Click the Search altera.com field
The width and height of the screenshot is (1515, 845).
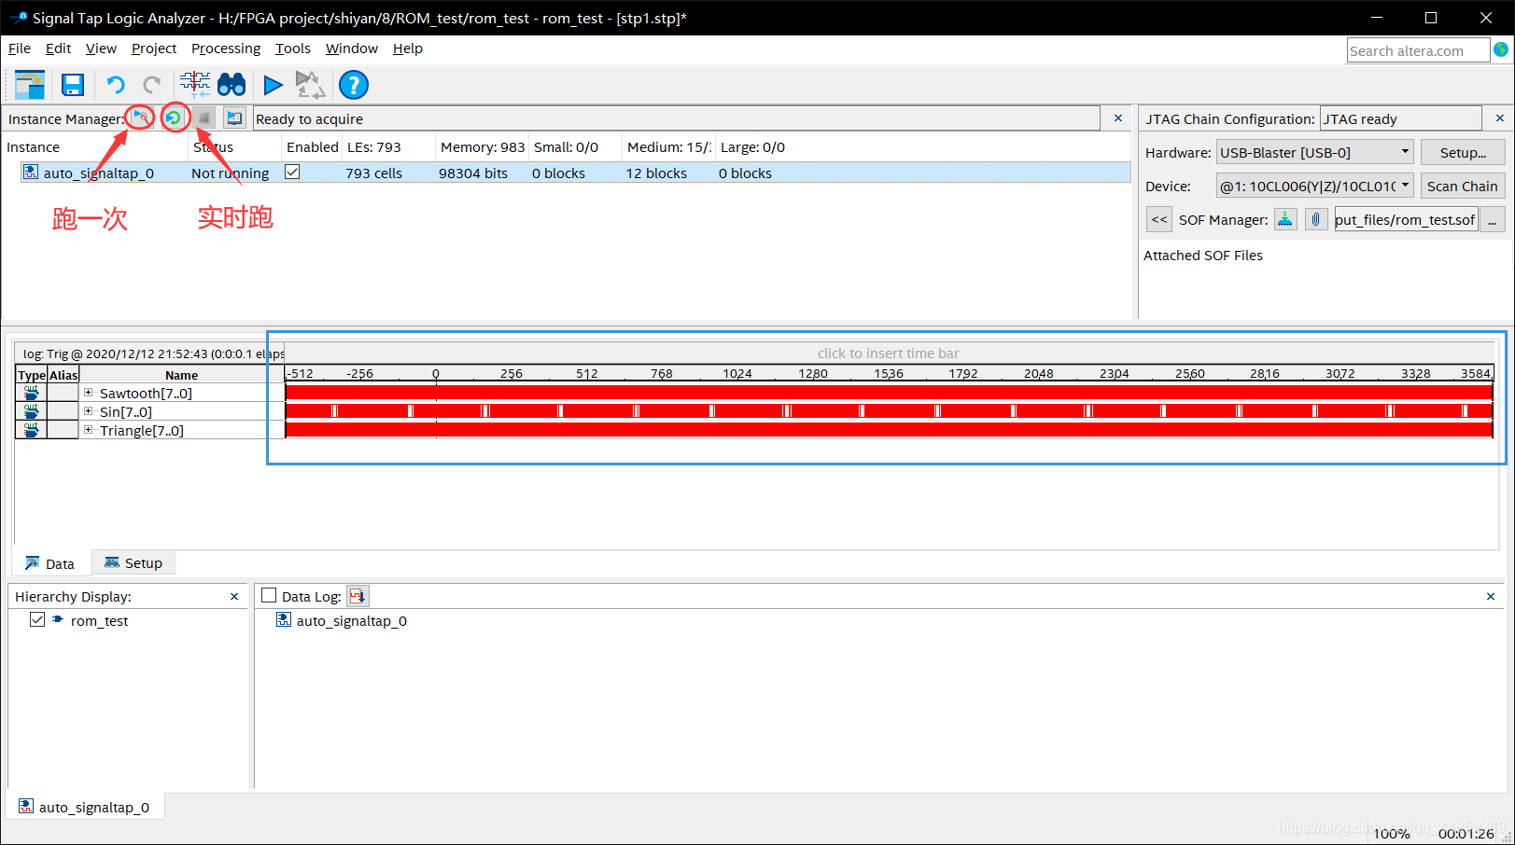click(1418, 50)
